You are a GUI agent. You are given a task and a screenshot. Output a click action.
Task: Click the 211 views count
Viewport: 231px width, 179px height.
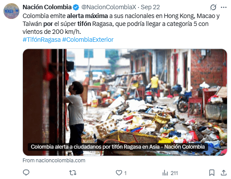(x=174, y=173)
